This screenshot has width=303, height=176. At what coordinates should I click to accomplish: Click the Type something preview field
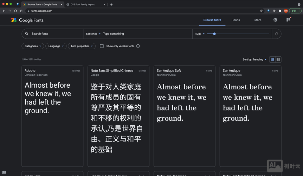pyautogui.click(x=147, y=34)
